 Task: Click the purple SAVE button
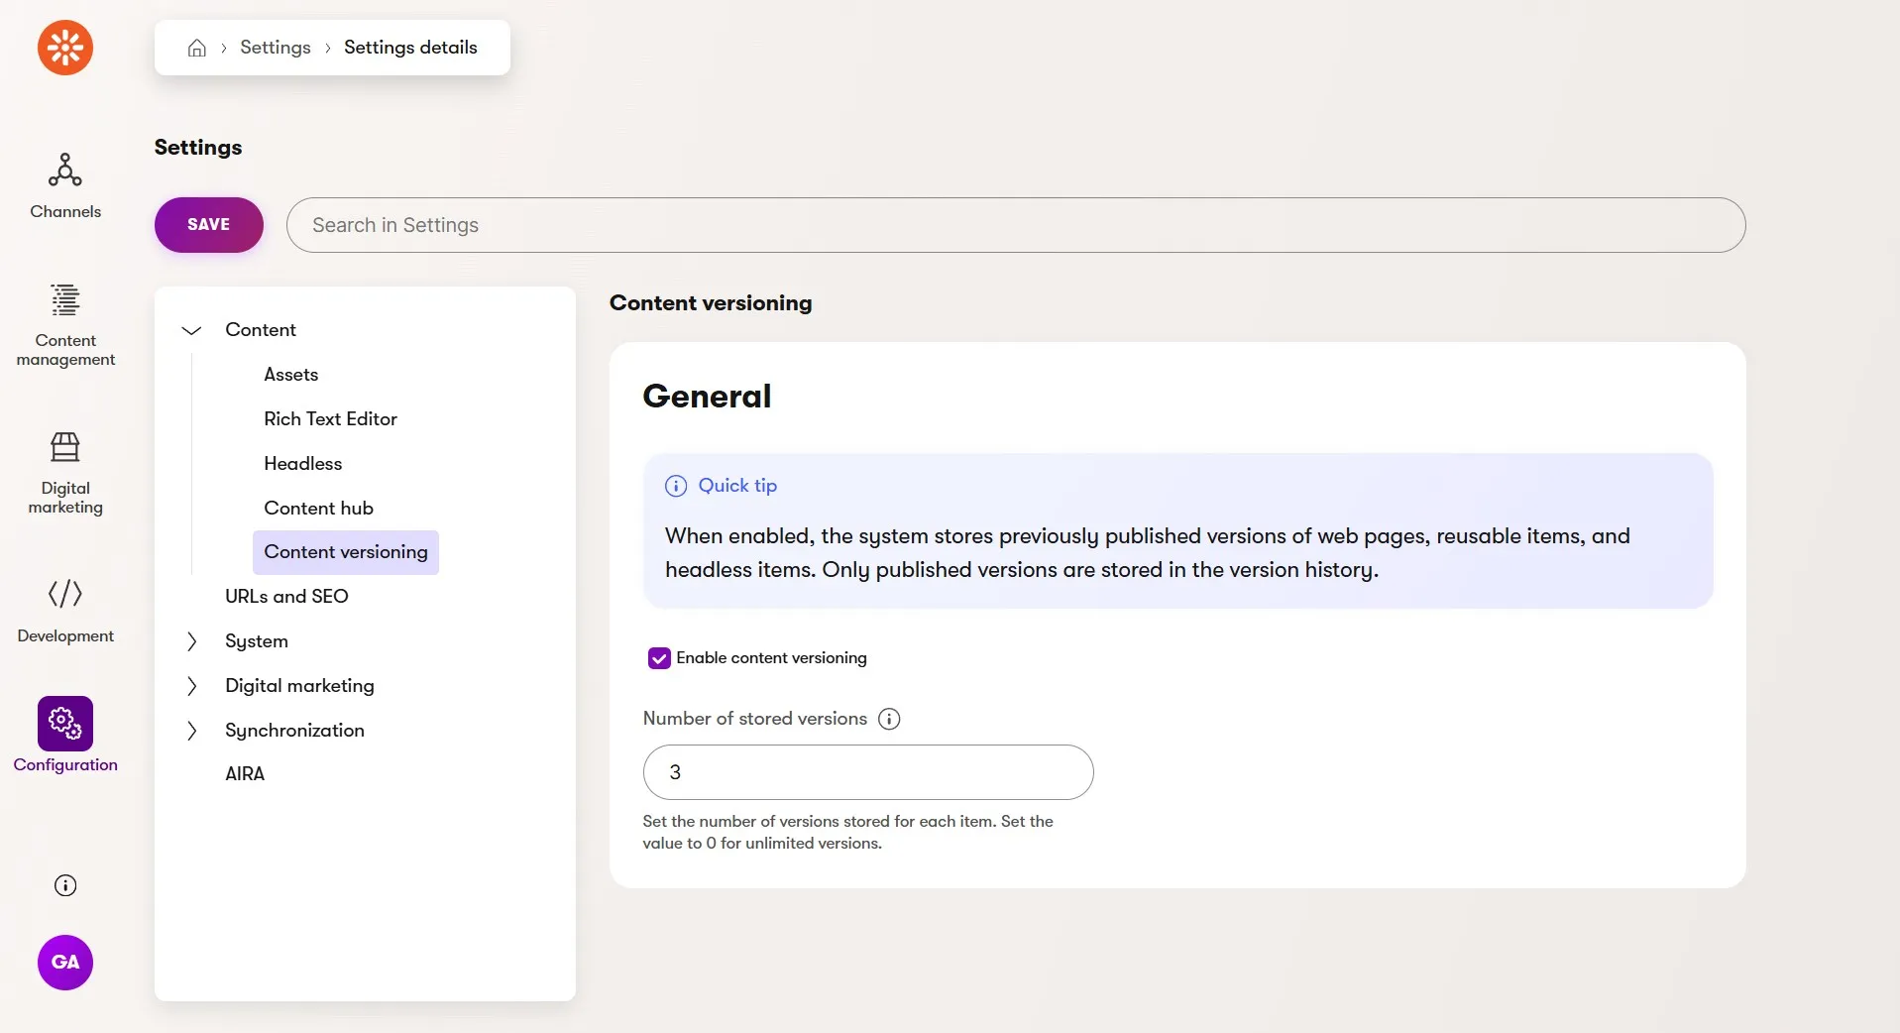(x=209, y=225)
